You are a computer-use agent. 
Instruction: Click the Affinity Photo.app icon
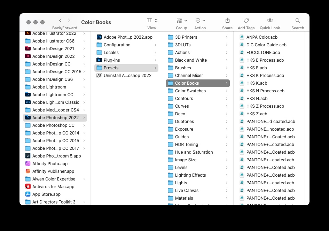(28, 164)
